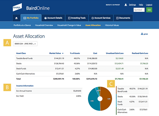Click Taxable Bond Funds 49.57% cell in table
This screenshot has height=116, width=159.
(77, 58)
